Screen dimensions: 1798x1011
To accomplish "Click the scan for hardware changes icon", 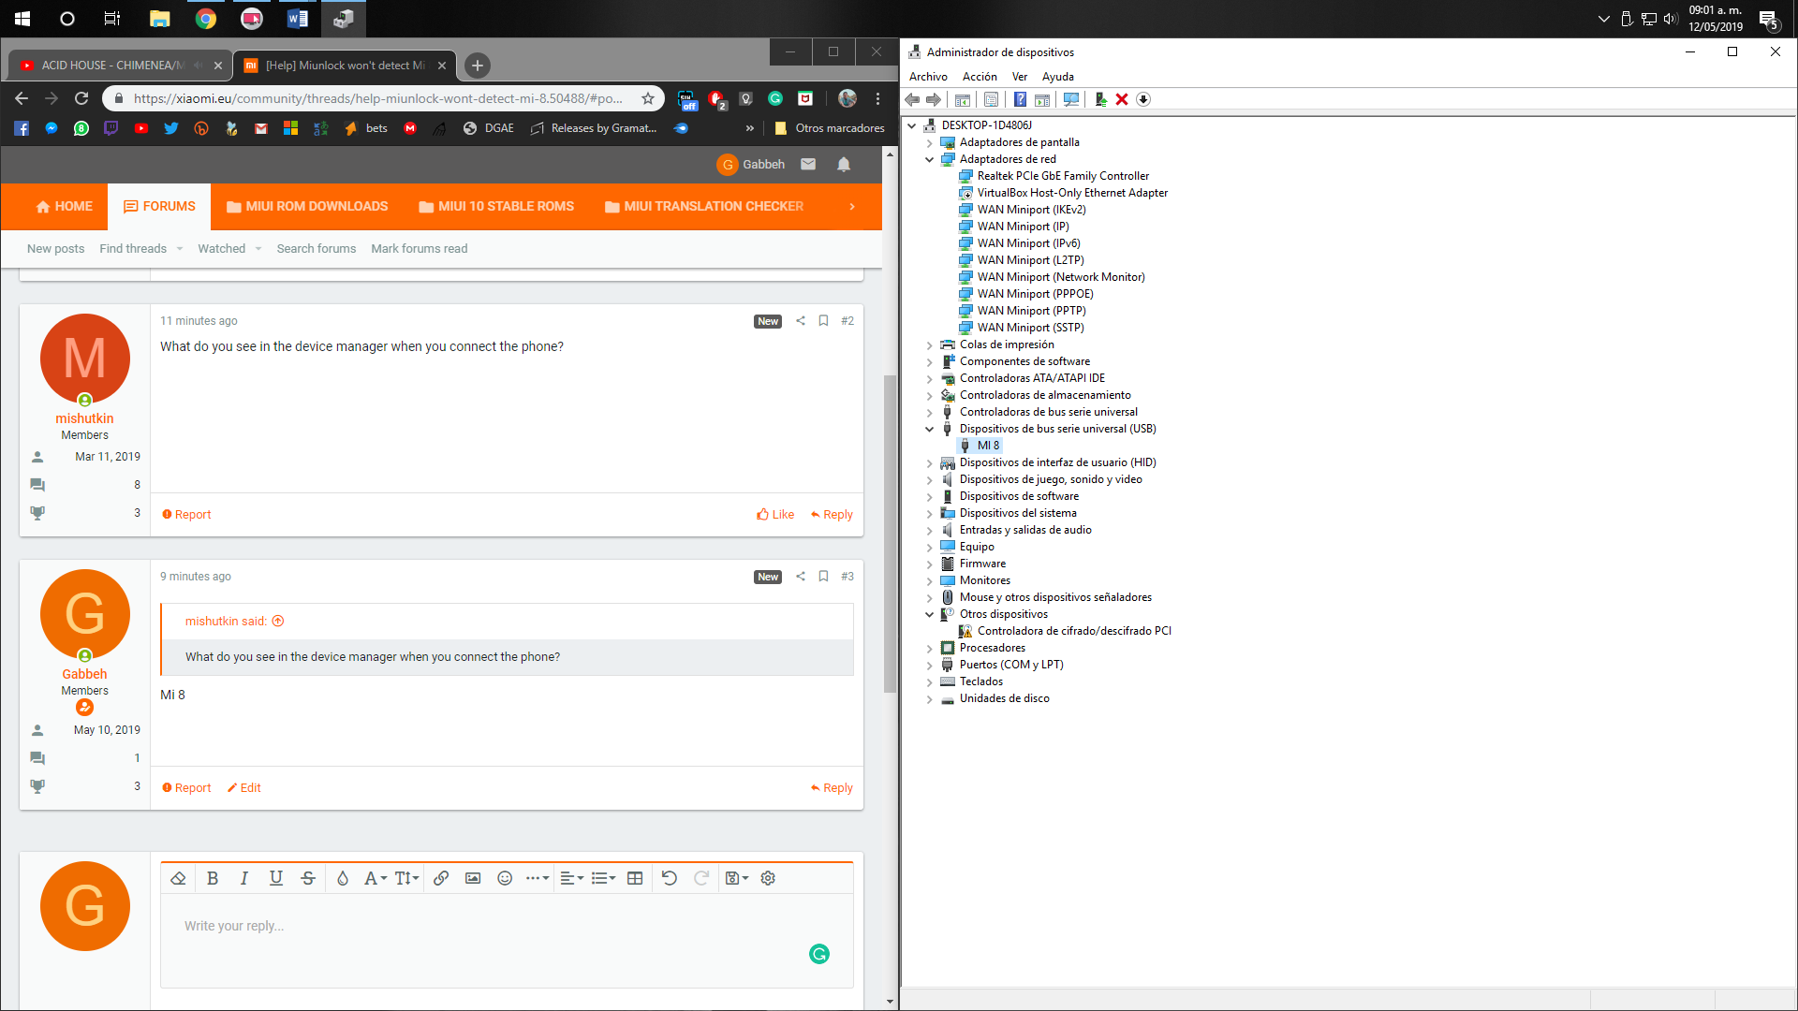I will (1071, 99).
